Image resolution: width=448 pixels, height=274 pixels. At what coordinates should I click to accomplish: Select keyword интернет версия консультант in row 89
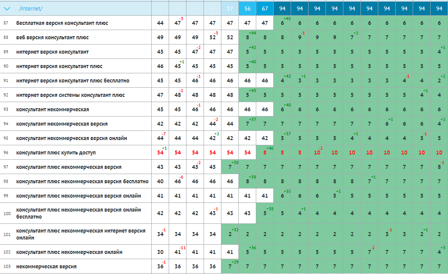[x=52, y=52]
